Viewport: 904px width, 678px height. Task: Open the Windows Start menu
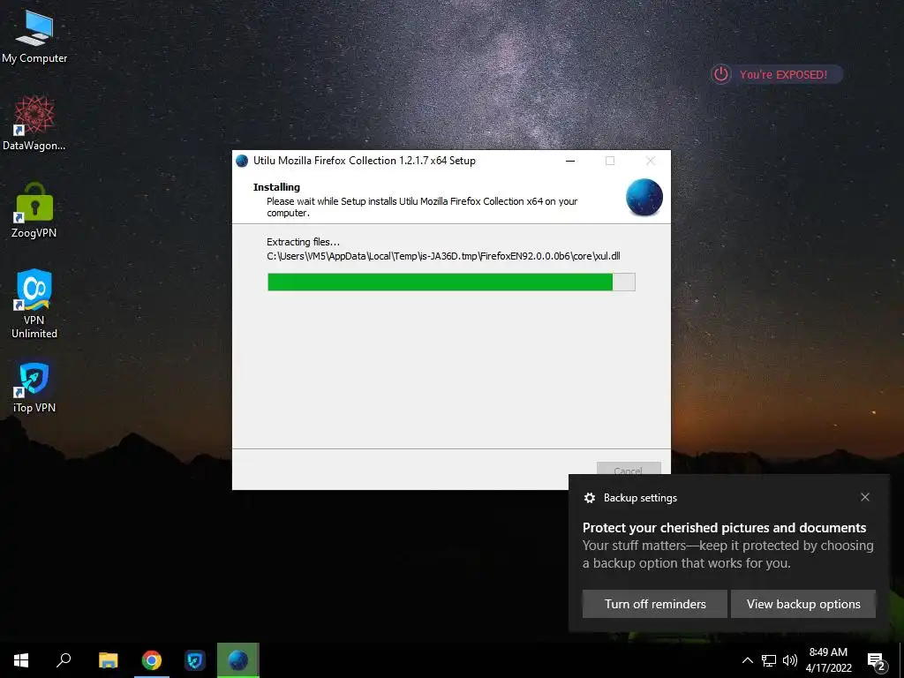pos(21,660)
